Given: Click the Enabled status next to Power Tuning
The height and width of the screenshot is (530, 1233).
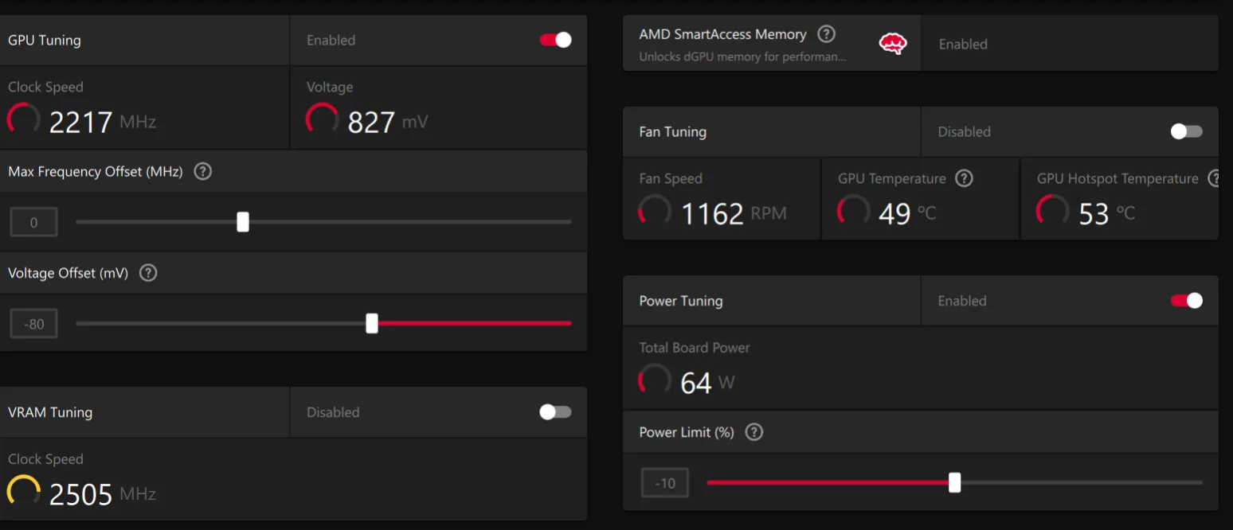Looking at the screenshot, I should coord(962,301).
